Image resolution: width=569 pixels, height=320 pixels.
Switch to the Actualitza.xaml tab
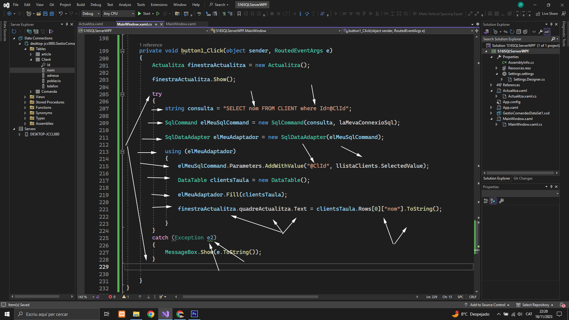91,24
